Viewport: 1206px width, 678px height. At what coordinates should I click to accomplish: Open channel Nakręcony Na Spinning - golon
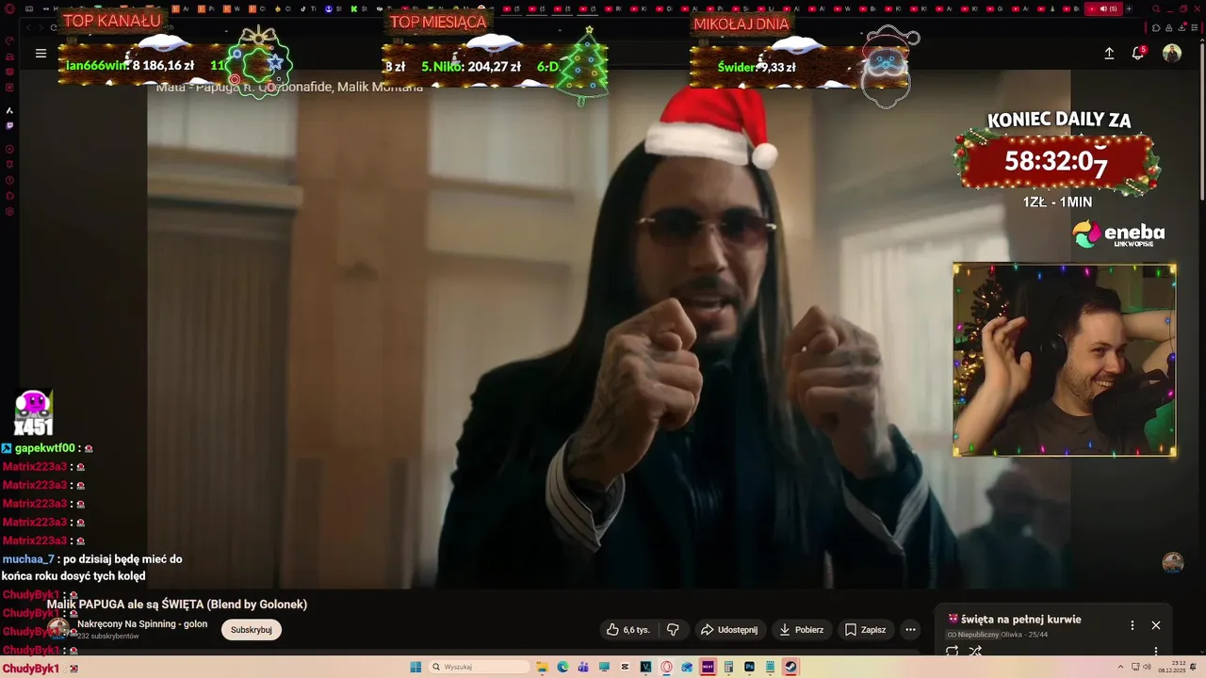142,624
